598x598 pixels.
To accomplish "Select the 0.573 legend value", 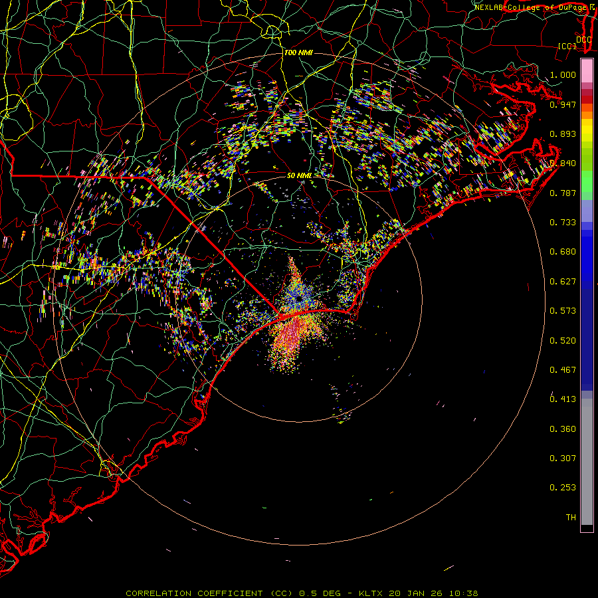I will tap(563, 311).
